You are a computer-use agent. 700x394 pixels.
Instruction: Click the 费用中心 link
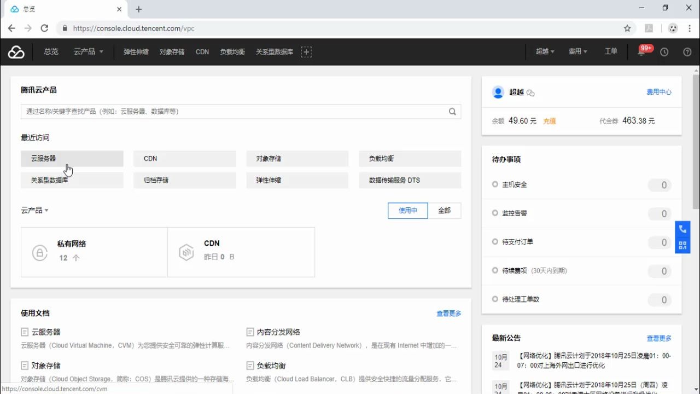click(x=659, y=92)
